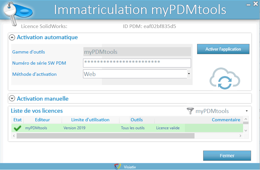Open the myPDMtools license filter dropdown
This screenshot has width=260, height=170.
pos(247,111)
